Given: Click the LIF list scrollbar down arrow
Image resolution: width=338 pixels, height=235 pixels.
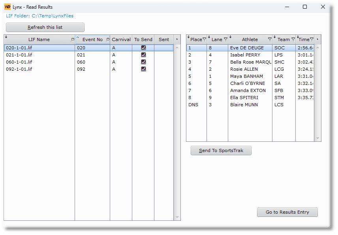Looking at the screenshot, I should click(177, 217).
